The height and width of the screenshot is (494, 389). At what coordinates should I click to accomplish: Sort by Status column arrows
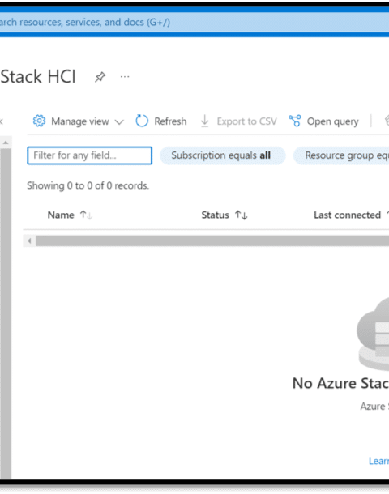point(242,215)
